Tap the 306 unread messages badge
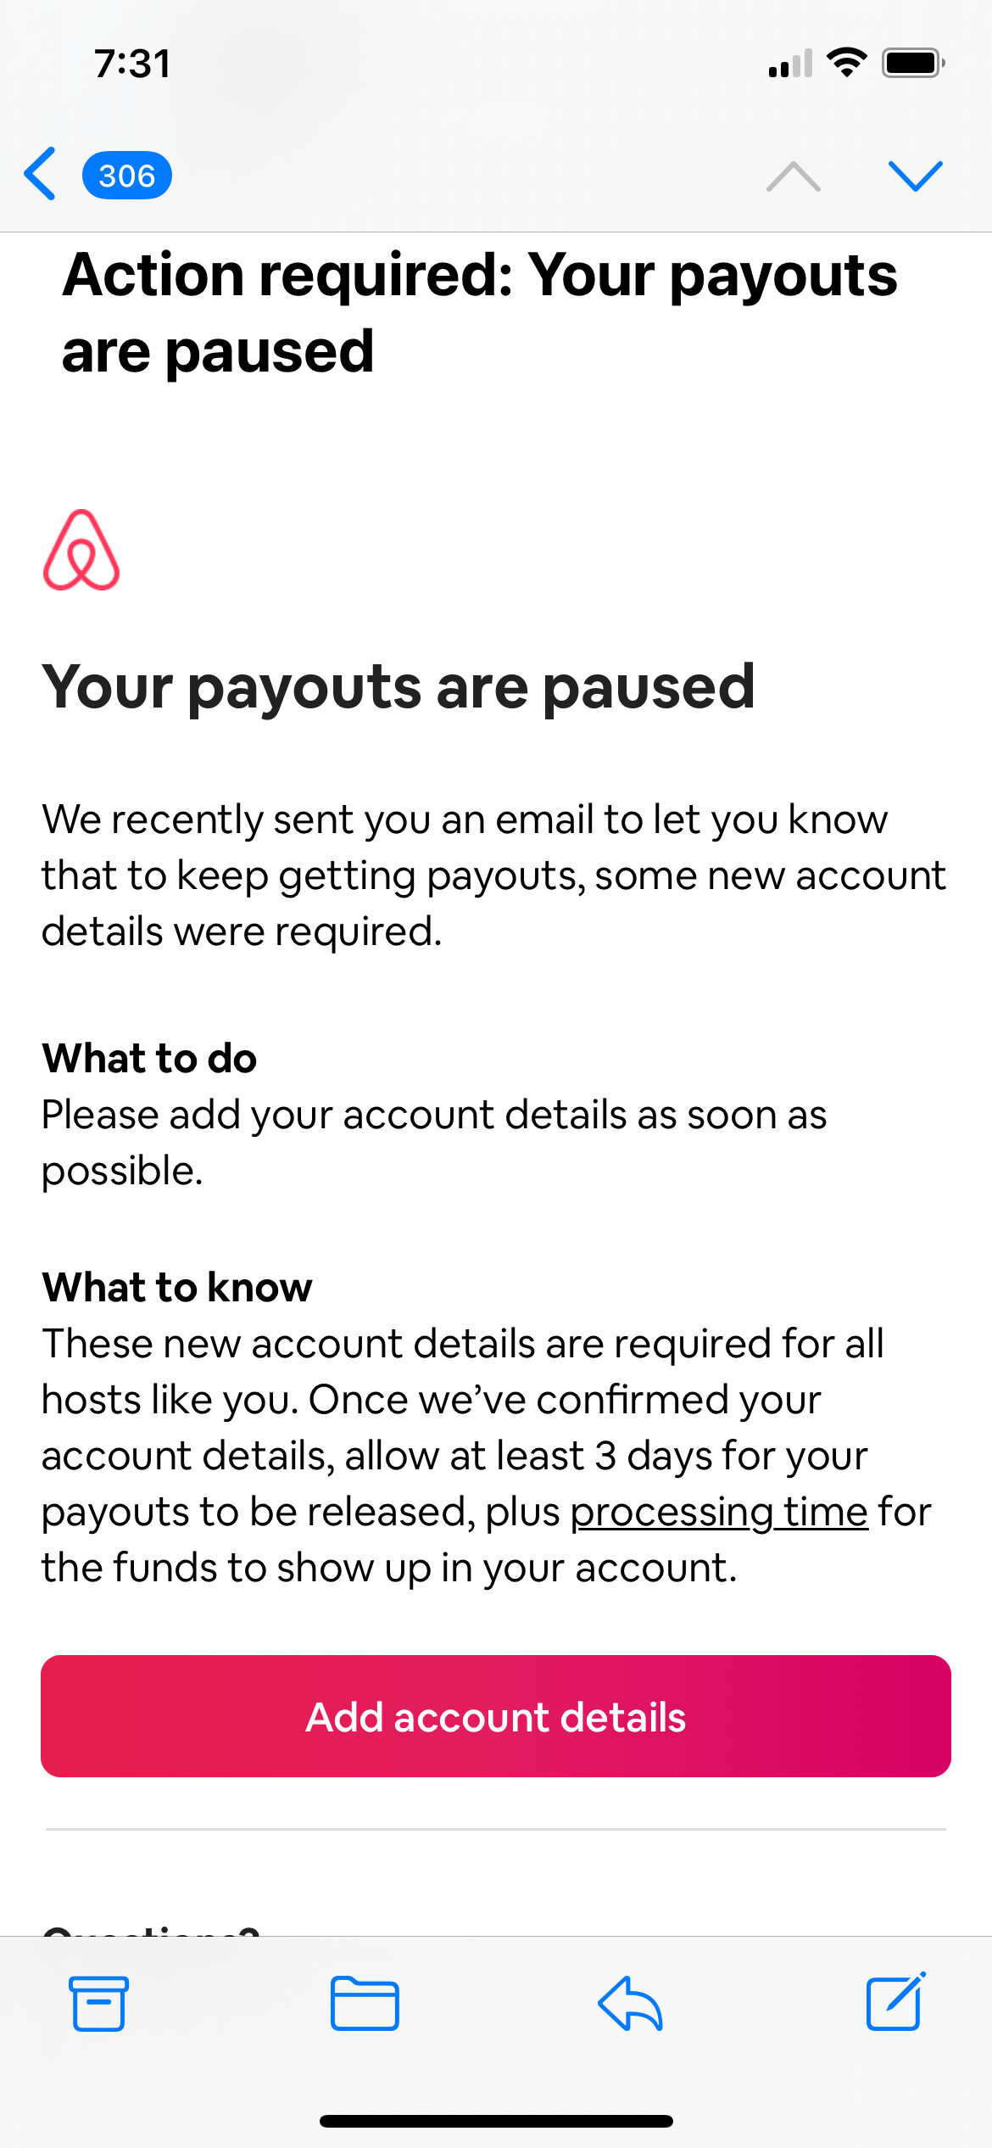Screen dimensions: 992x2148 click(x=127, y=176)
